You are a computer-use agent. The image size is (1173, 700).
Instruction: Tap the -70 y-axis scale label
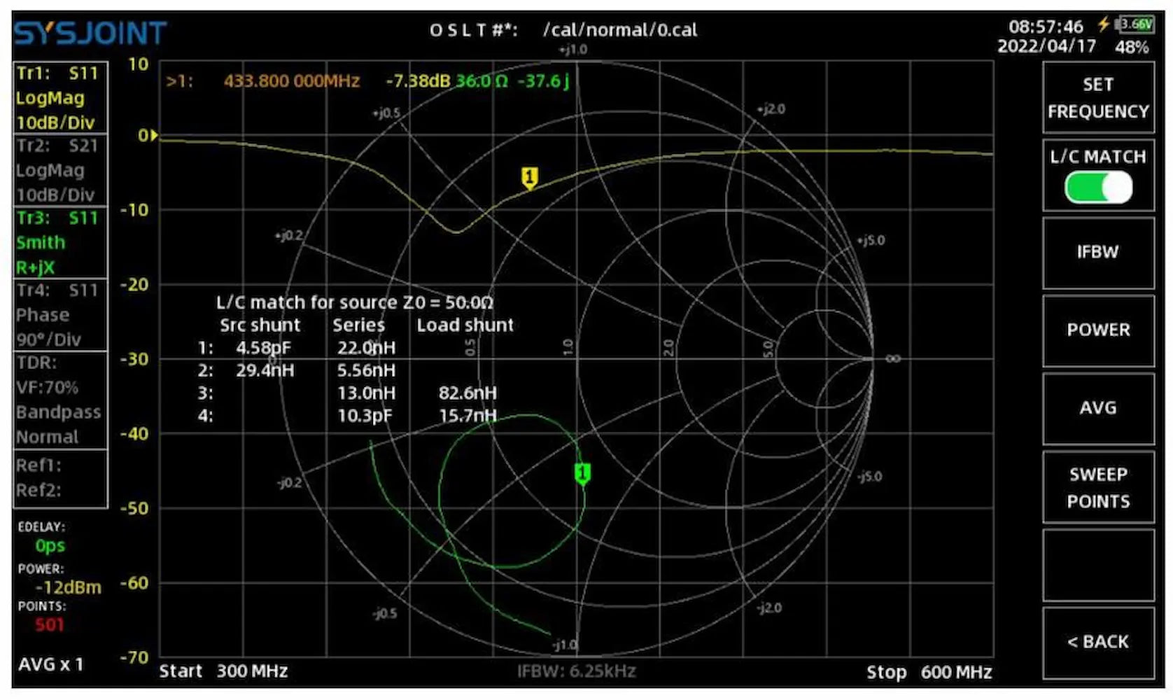(134, 657)
